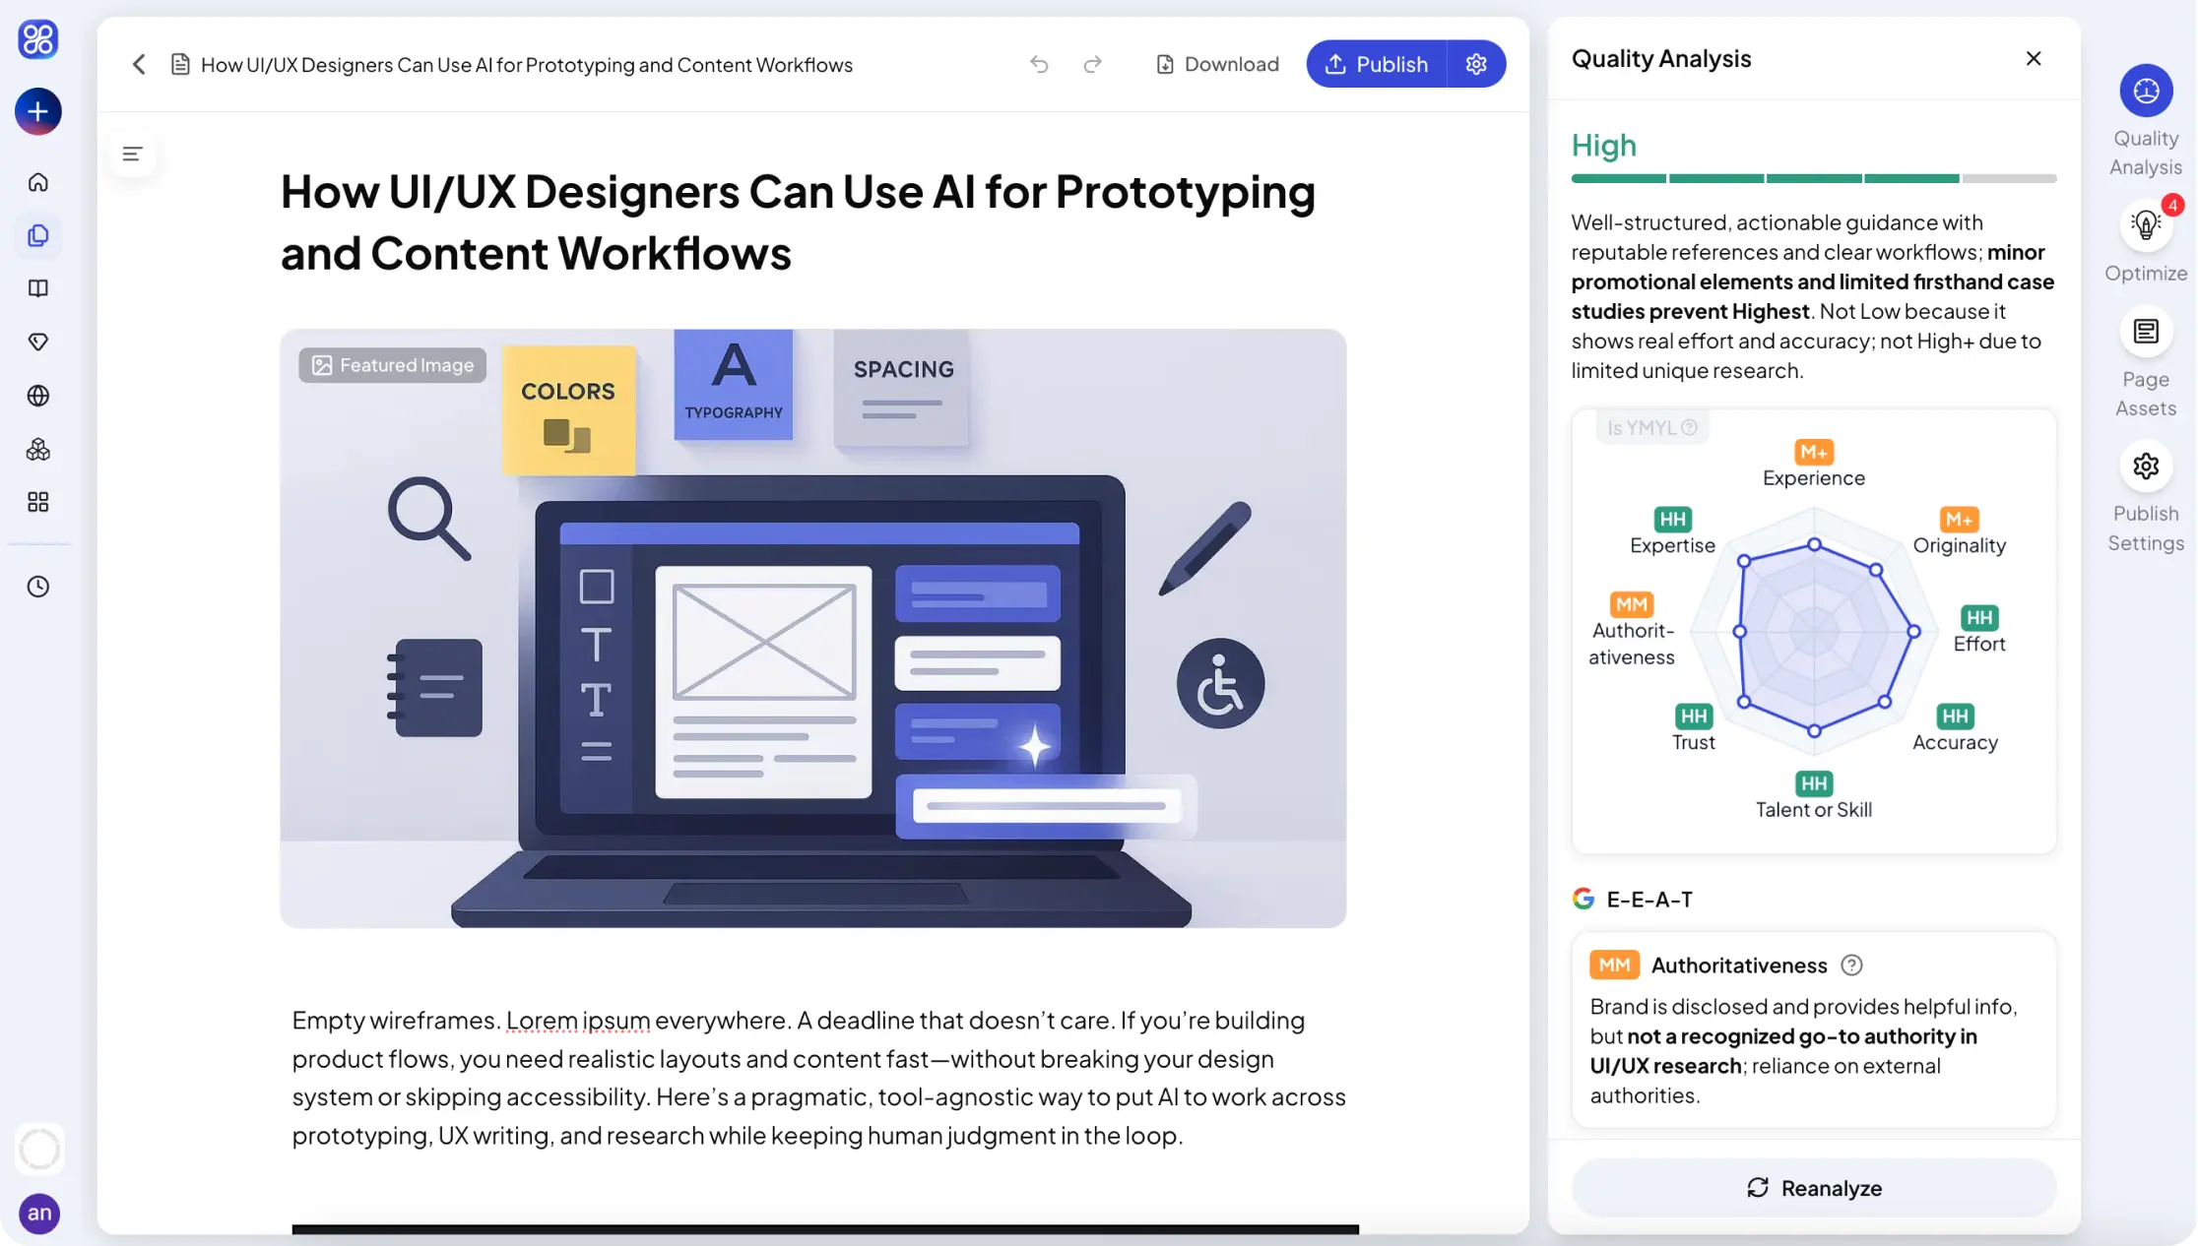
Task: Open the book library sidebar icon
Action: click(38, 288)
